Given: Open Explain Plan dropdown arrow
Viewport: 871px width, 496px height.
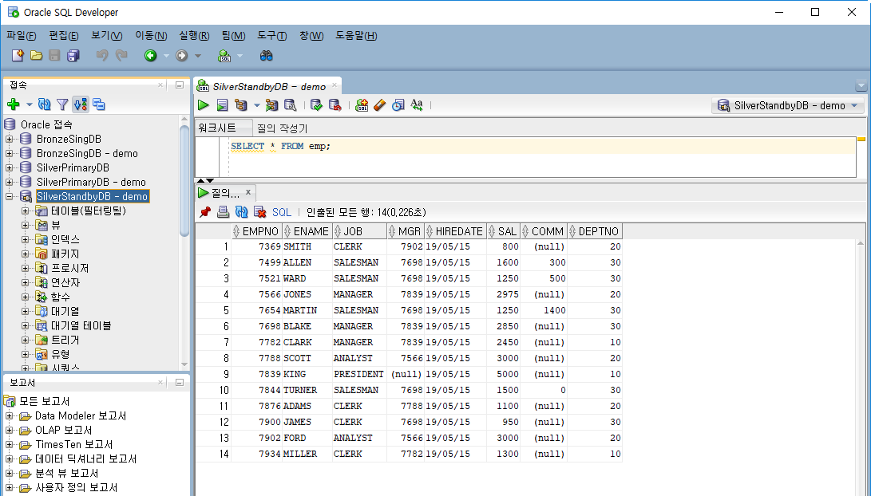Looking at the screenshot, I should (x=256, y=105).
